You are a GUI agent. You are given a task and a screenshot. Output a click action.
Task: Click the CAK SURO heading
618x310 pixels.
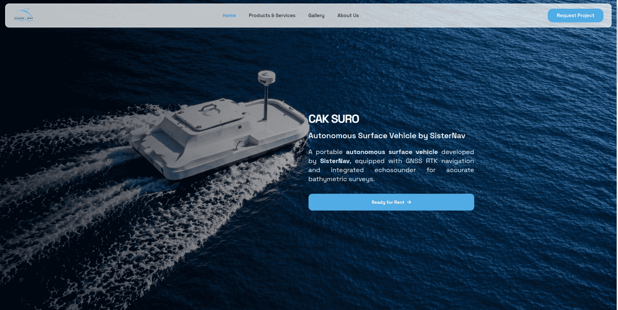pyautogui.click(x=333, y=119)
